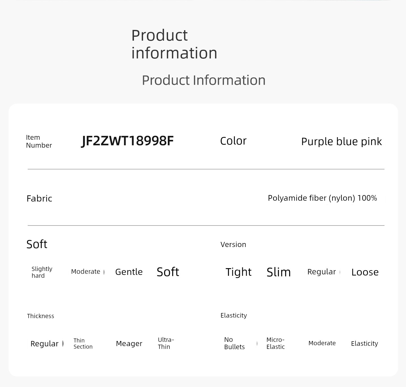Select Moderate under Elasticity
Viewport: 406px width, 387px height.
pos(322,343)
